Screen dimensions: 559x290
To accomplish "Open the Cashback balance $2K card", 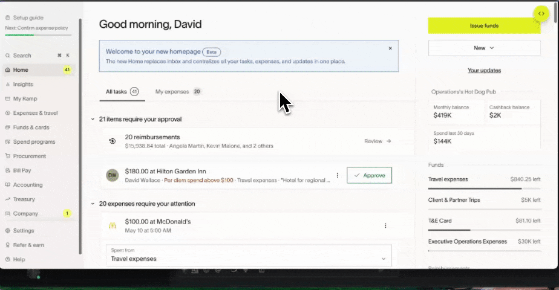I will point(512,112).
